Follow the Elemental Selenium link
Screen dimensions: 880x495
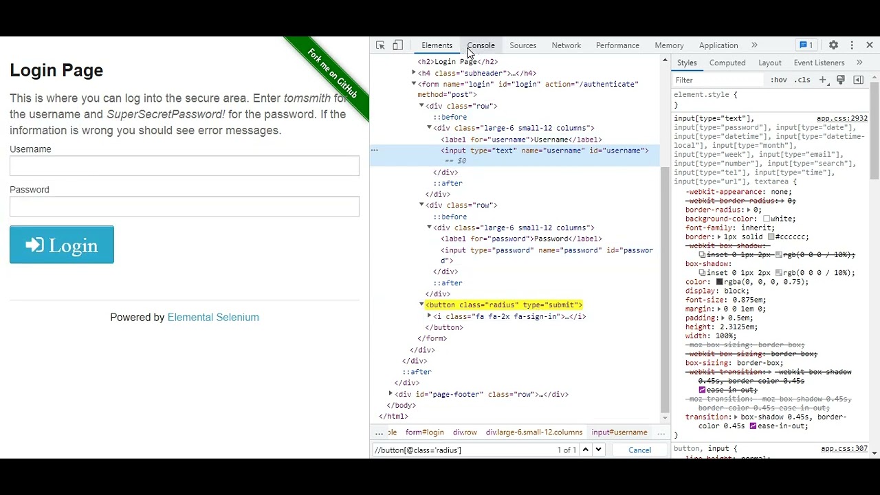(213, 317)
